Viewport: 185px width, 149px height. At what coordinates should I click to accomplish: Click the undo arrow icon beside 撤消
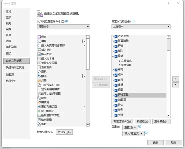39,76
